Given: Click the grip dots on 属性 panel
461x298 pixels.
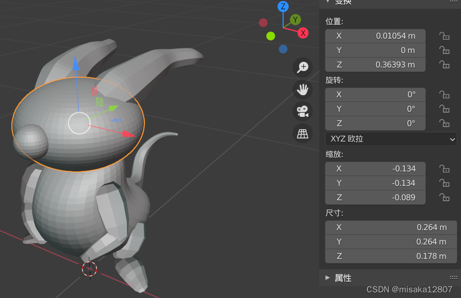Looking at the screenshot, I should (x=453, y=278).
